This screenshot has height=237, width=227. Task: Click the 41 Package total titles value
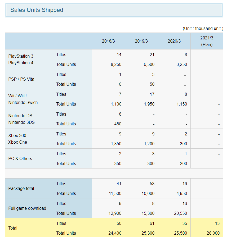(119, 184)
